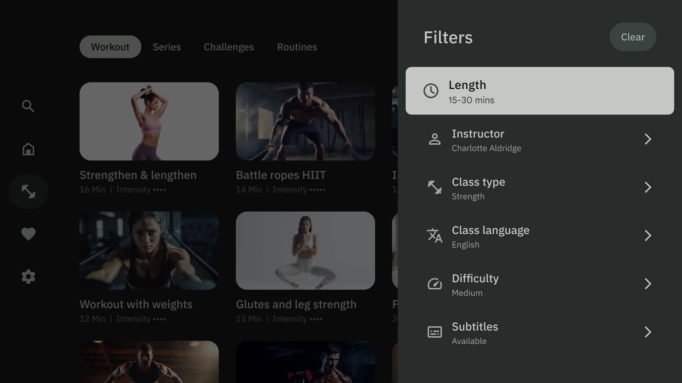Screen dimensions: 682x383
Task: Click the search icon in sidebar
Action: [28, 106]
